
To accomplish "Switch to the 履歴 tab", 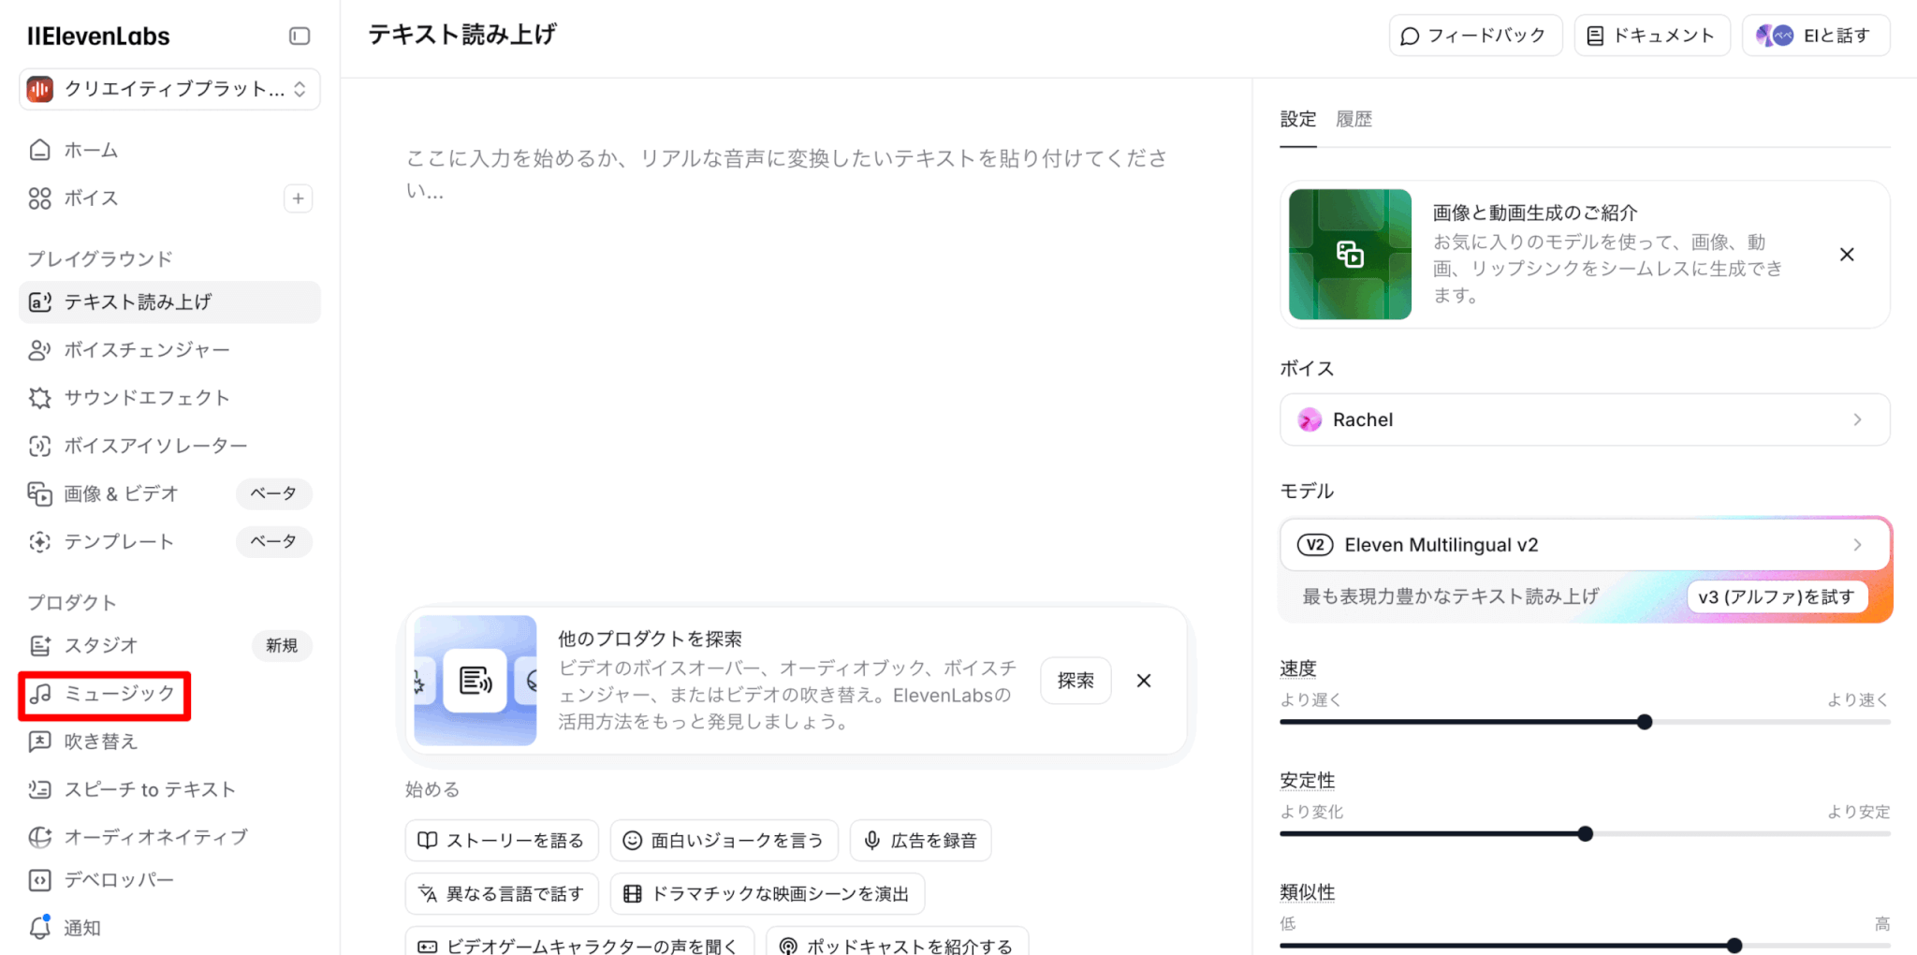I will coord(1354,119).
